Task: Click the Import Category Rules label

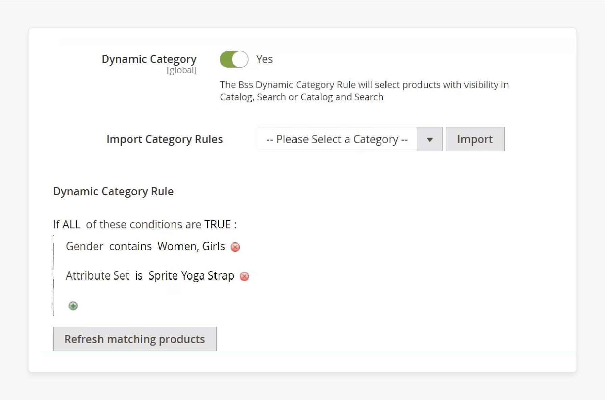Action: (x=164, y=139)
